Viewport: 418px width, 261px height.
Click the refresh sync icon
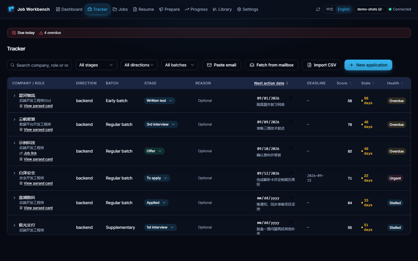318,9
